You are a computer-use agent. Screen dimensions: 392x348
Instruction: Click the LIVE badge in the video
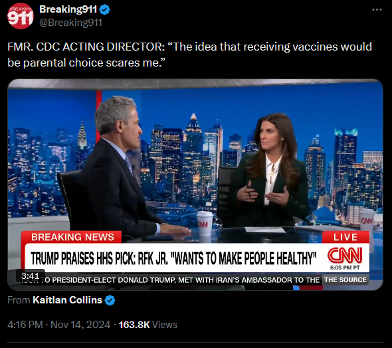click(x=345, y=237)
